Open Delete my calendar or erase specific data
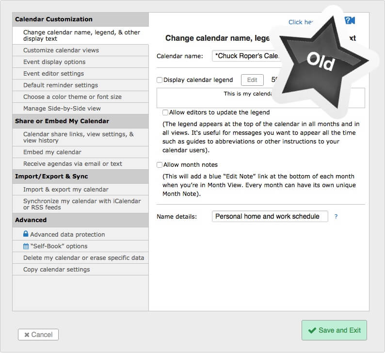 [x=80, y=258]
